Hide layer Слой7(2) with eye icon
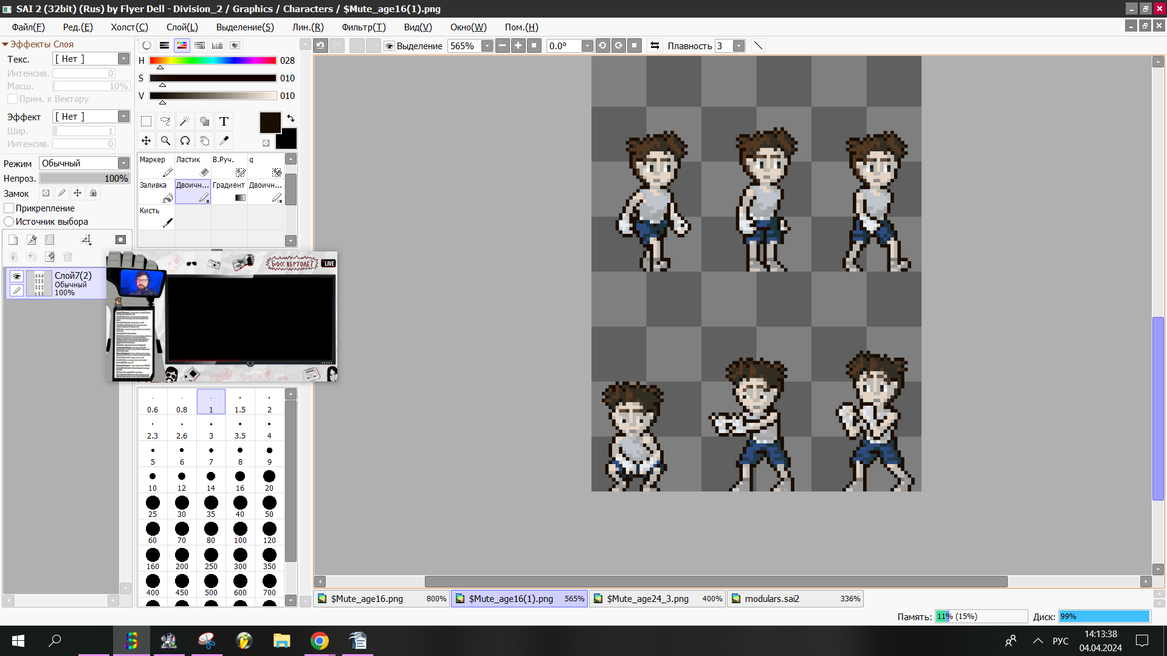 (x=17, y=276)
